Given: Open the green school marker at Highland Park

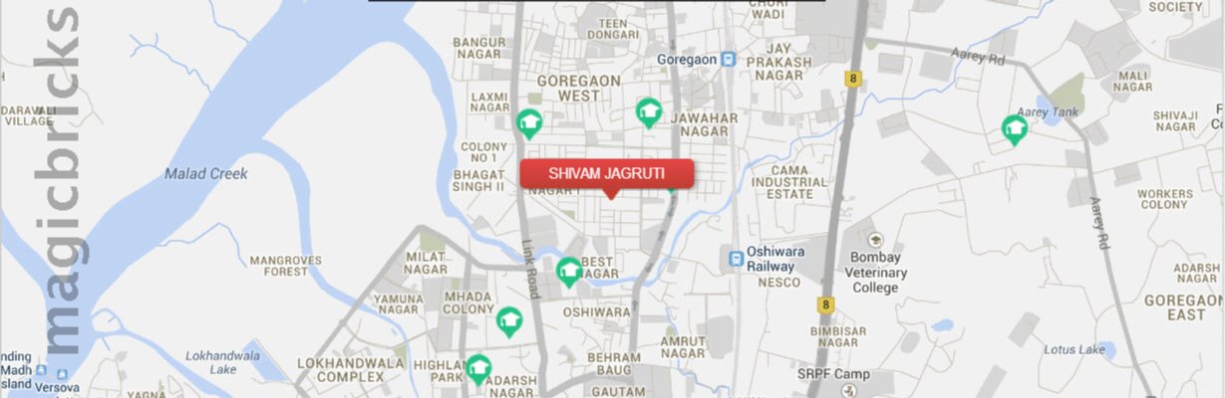Looking at the screenshot, I should [x=478, y=370].
